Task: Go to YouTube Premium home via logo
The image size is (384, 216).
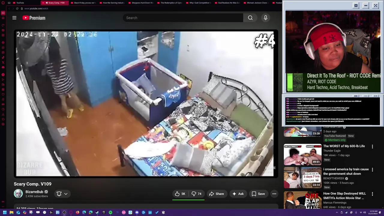Action: (34, 18)
